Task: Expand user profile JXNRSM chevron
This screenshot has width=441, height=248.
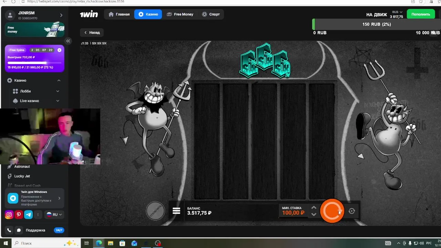Action: tap(61, 15)
